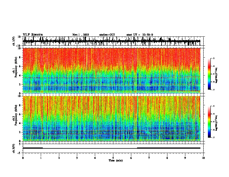This screenshot has width=229, height=177.
Task: Click the ch.1 color scale bar
Action: point(209,74)
